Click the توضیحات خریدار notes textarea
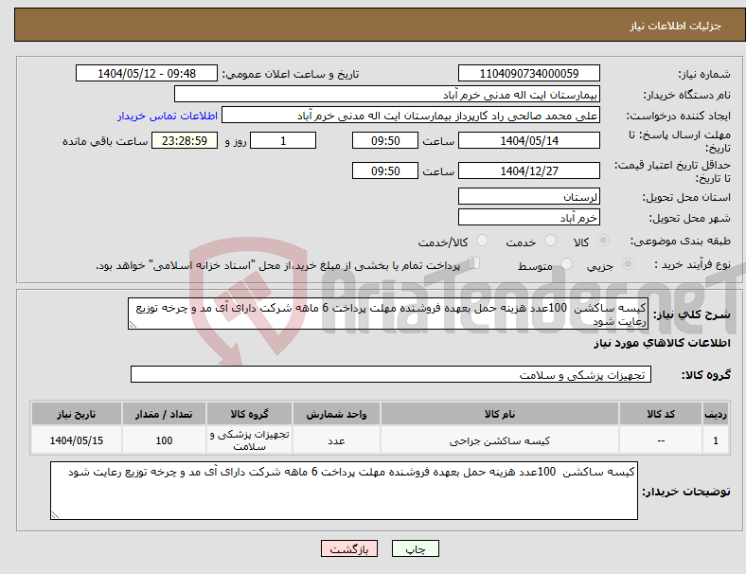746x574 pixels. coord(344,491)
